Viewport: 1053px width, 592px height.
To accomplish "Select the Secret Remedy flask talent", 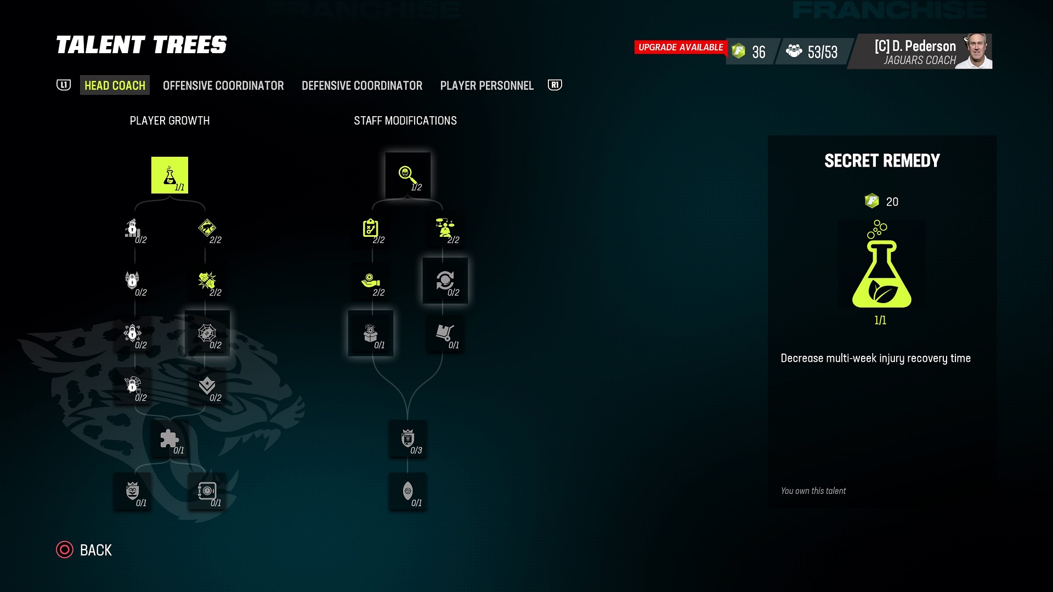I will (x=169, y=175).
